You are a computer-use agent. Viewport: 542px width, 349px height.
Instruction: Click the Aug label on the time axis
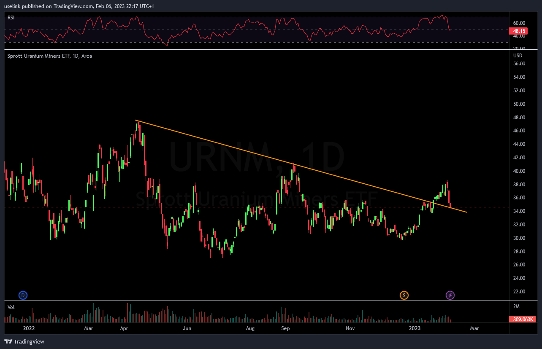click(250, 328)
